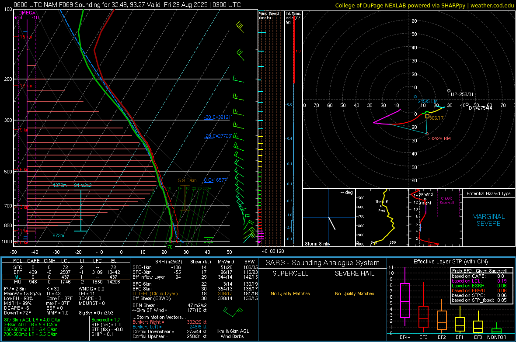Viewport: 516px width, 342px height.
Task: Click the LCL-EL (Cloud Layer) row
Action: 195,294
